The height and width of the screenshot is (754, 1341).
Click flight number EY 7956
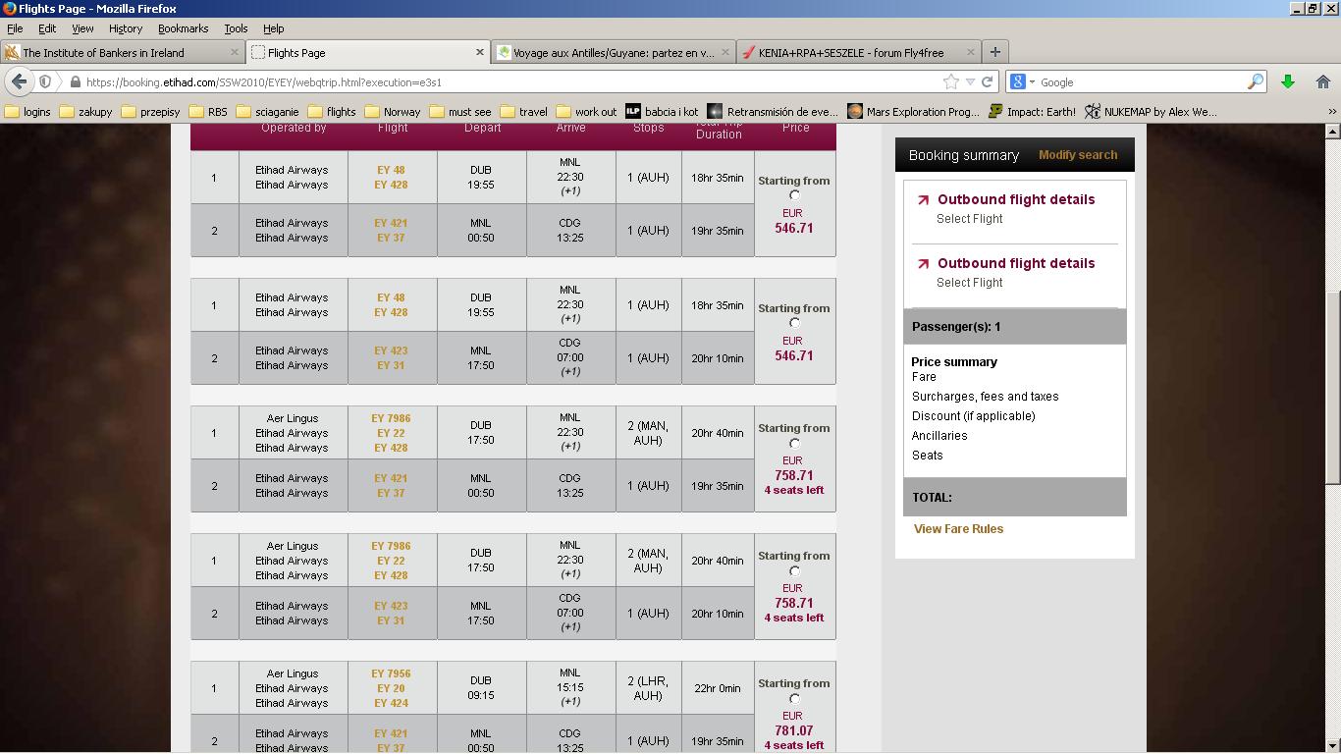(391, 673)
